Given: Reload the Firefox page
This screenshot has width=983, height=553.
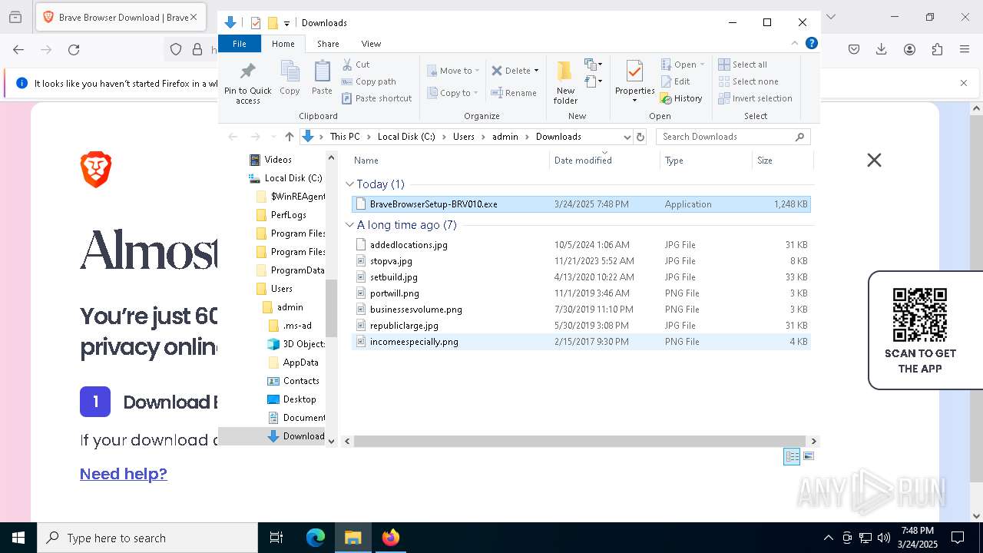Looking at the screenshot, I should coord(74,49).
